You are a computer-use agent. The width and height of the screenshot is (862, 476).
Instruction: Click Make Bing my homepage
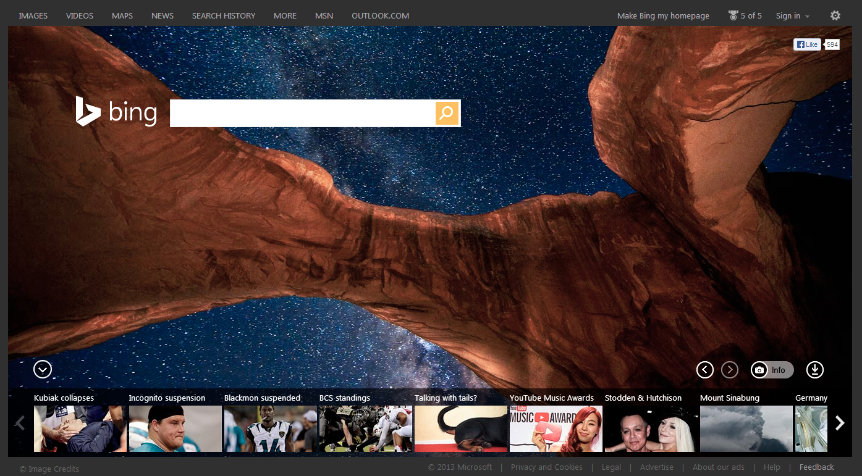(663, 16)
